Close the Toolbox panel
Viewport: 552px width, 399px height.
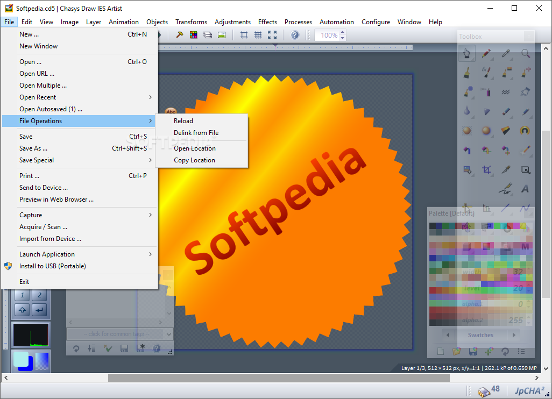529,36
